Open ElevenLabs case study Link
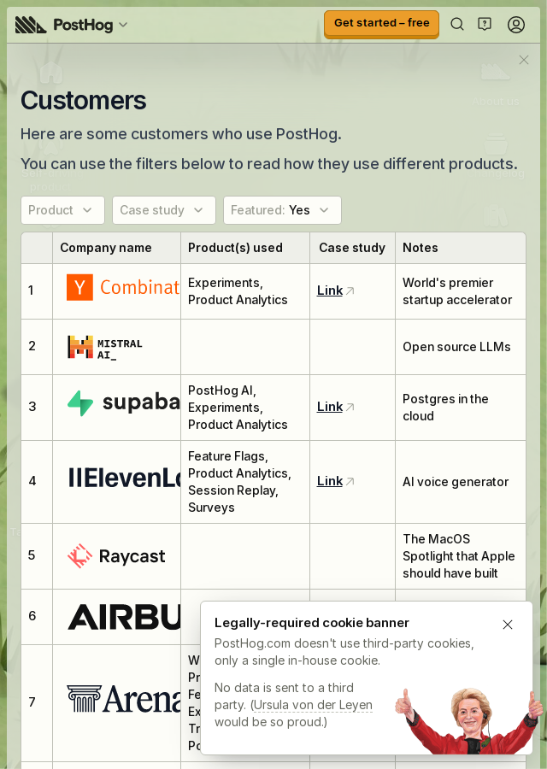547x769 pixels. [330, 481]
